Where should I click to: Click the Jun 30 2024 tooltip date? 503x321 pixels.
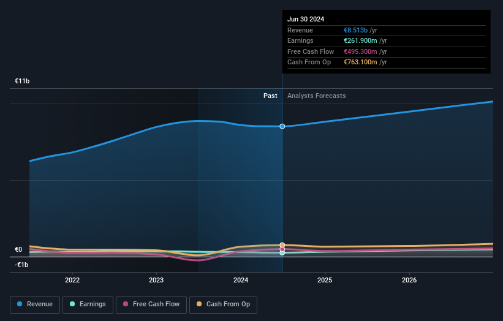coord(306,19)
